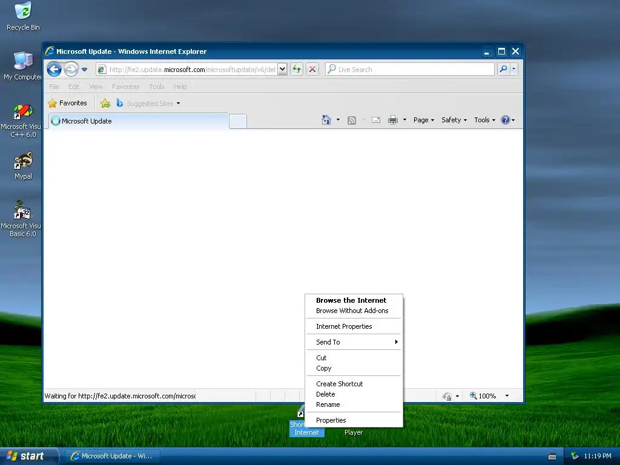Expand the Home button dropdown arrow
The width and height of the screenshot is (620, 465).
pos(338,120)
